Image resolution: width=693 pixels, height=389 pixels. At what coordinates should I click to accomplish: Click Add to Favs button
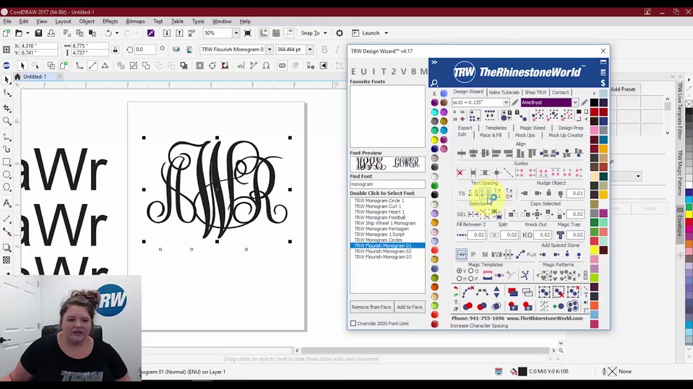click(x=409, y=307)
